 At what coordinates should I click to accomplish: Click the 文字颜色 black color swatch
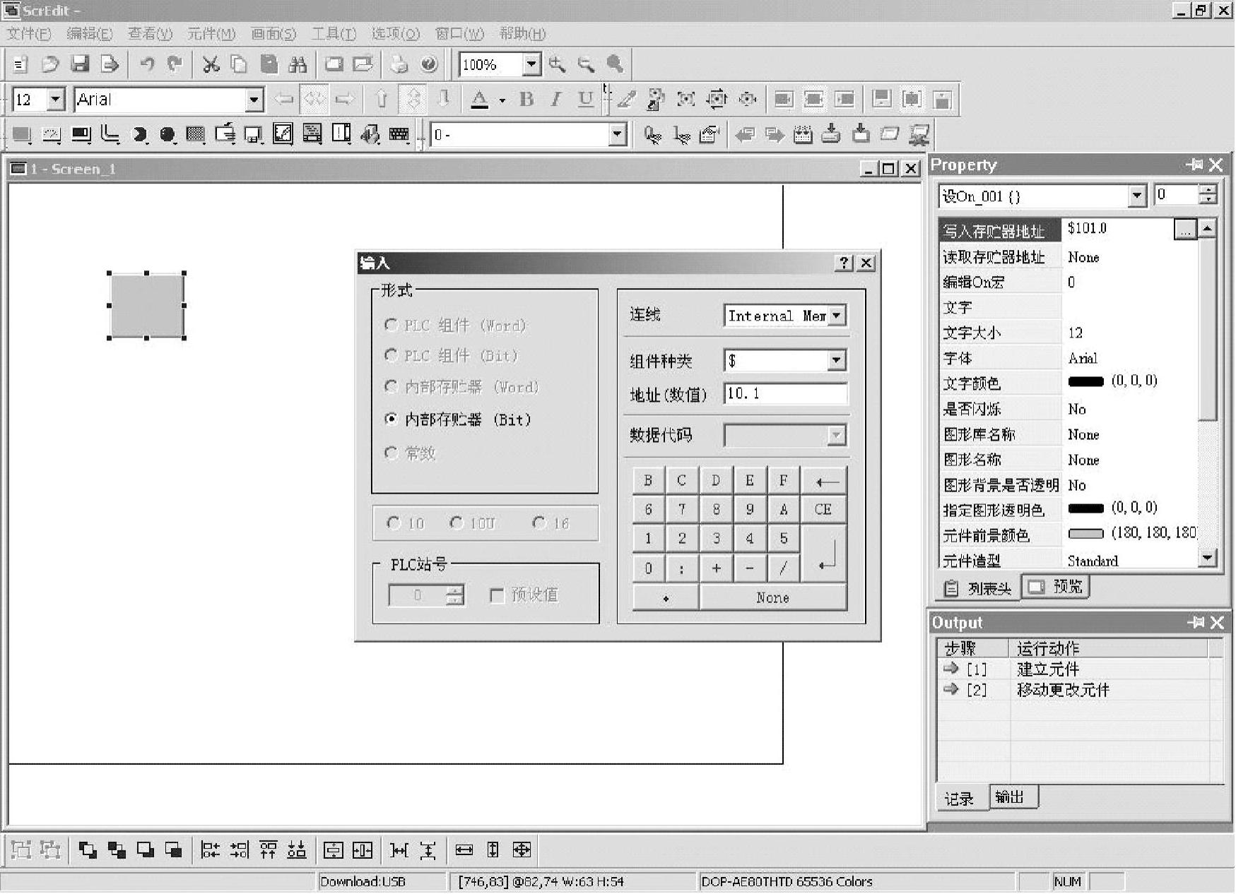coord(1085,382)
